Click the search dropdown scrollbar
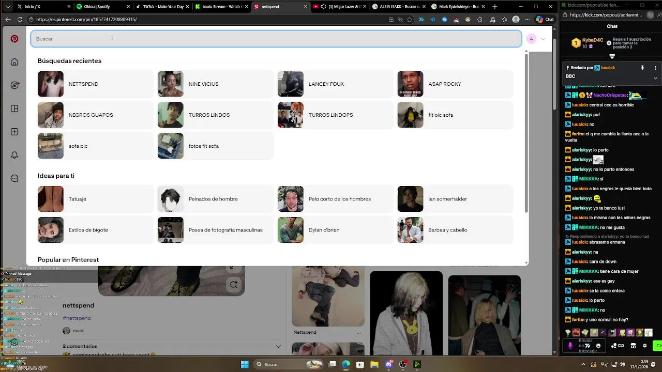This screenshot has width=662, height=372. pos(526,133)
